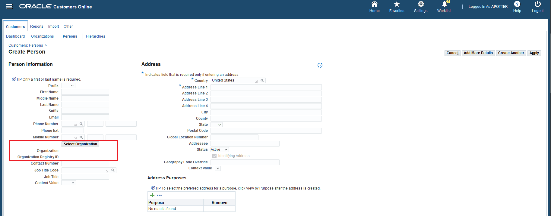The width and height of the screenshot is (551, 216).
Task: Select the Customers tab
Action: [x=15, y=26]
